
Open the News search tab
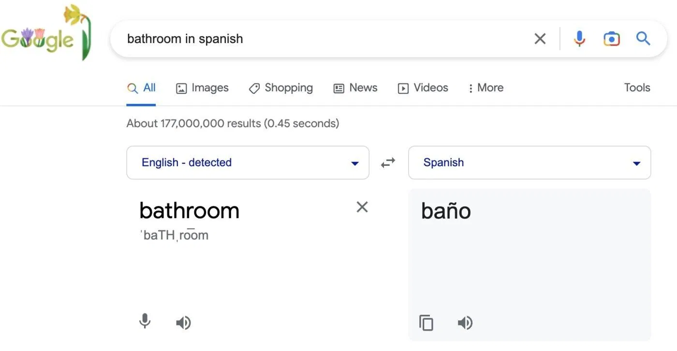[x=355, y=88]
